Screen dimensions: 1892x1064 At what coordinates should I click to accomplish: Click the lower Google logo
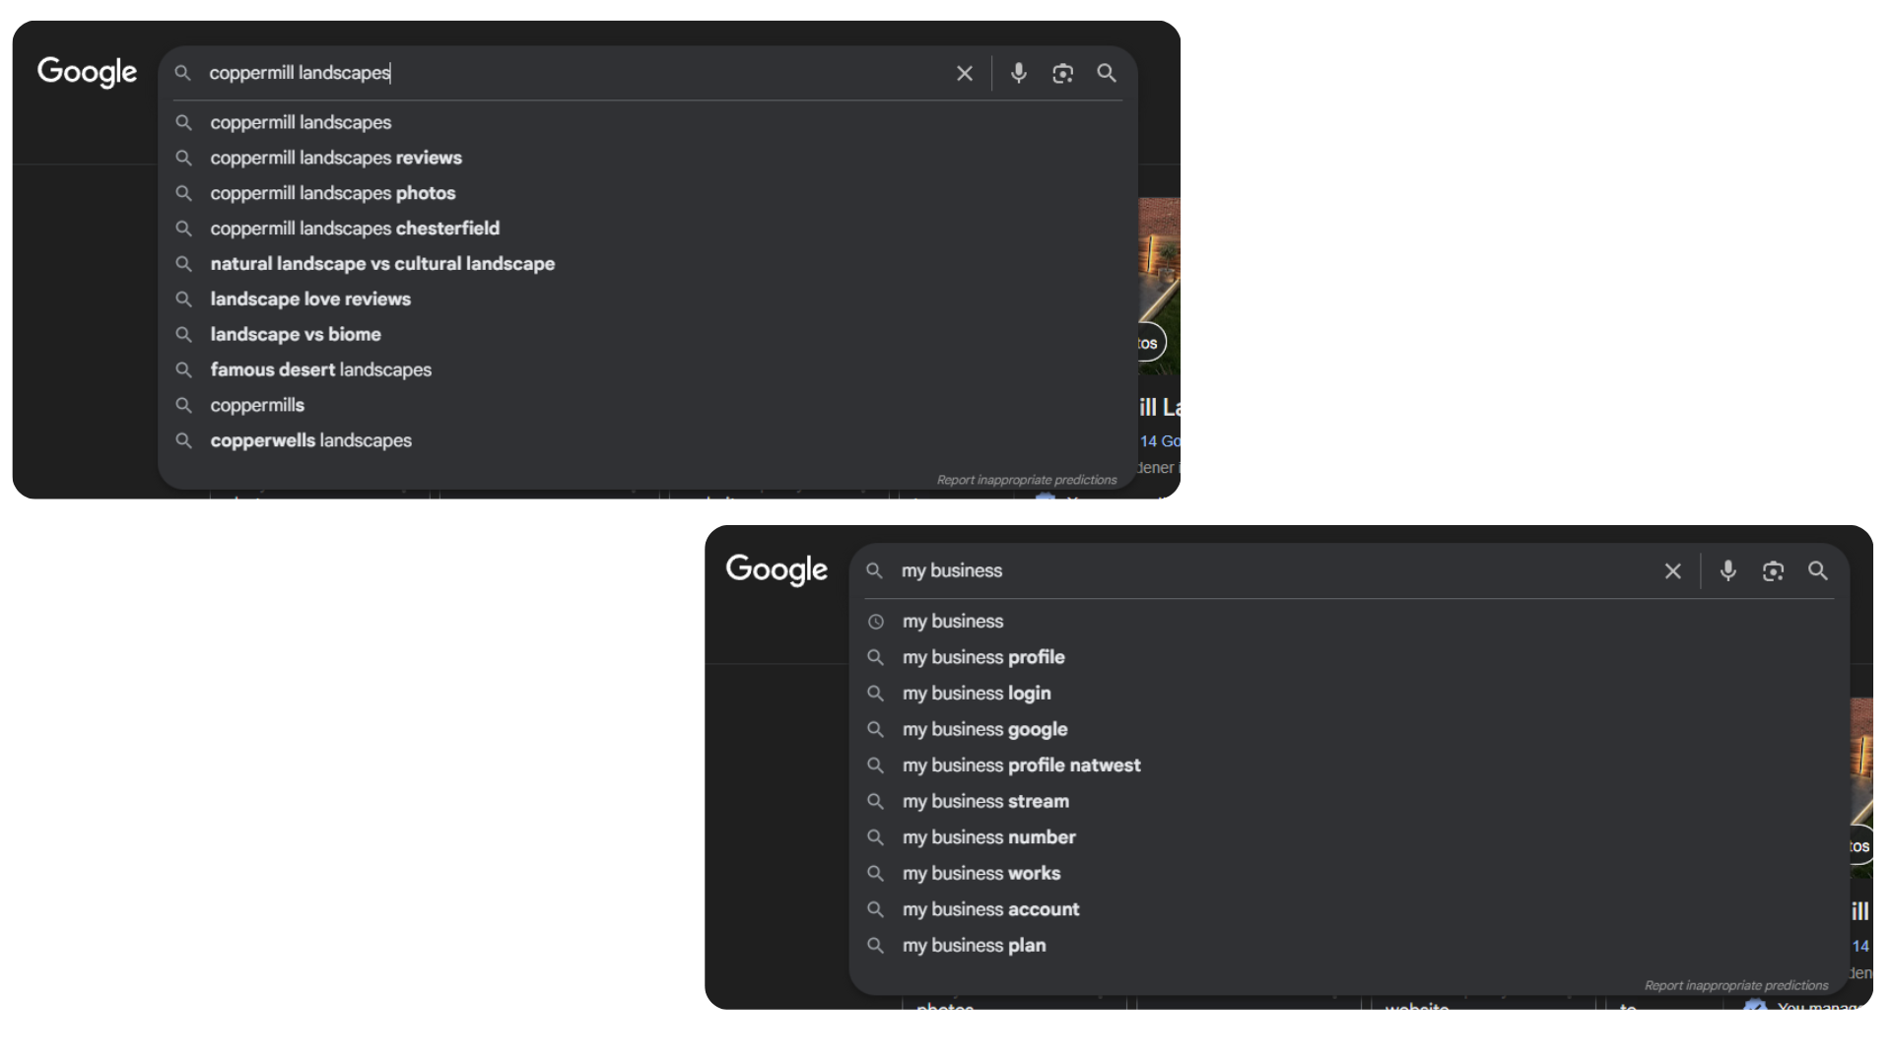point(777,569)
